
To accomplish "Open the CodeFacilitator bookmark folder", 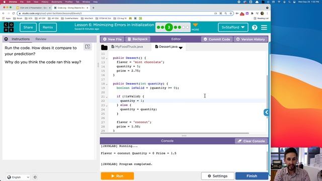I will (x=69, y=18).
